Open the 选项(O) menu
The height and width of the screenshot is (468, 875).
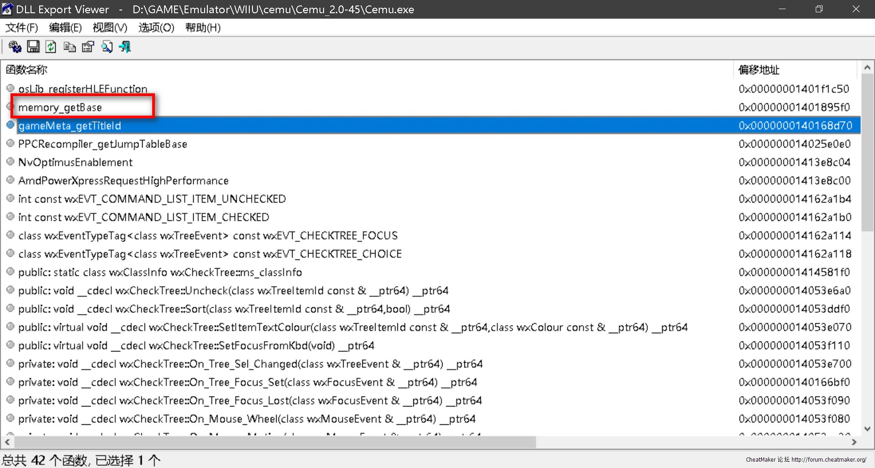tap(156, 28)
